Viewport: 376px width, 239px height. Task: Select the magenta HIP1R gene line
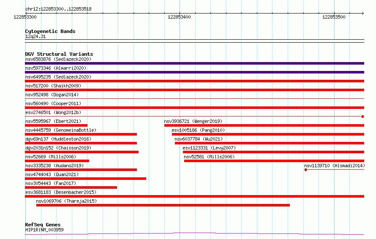click(194, 234)
